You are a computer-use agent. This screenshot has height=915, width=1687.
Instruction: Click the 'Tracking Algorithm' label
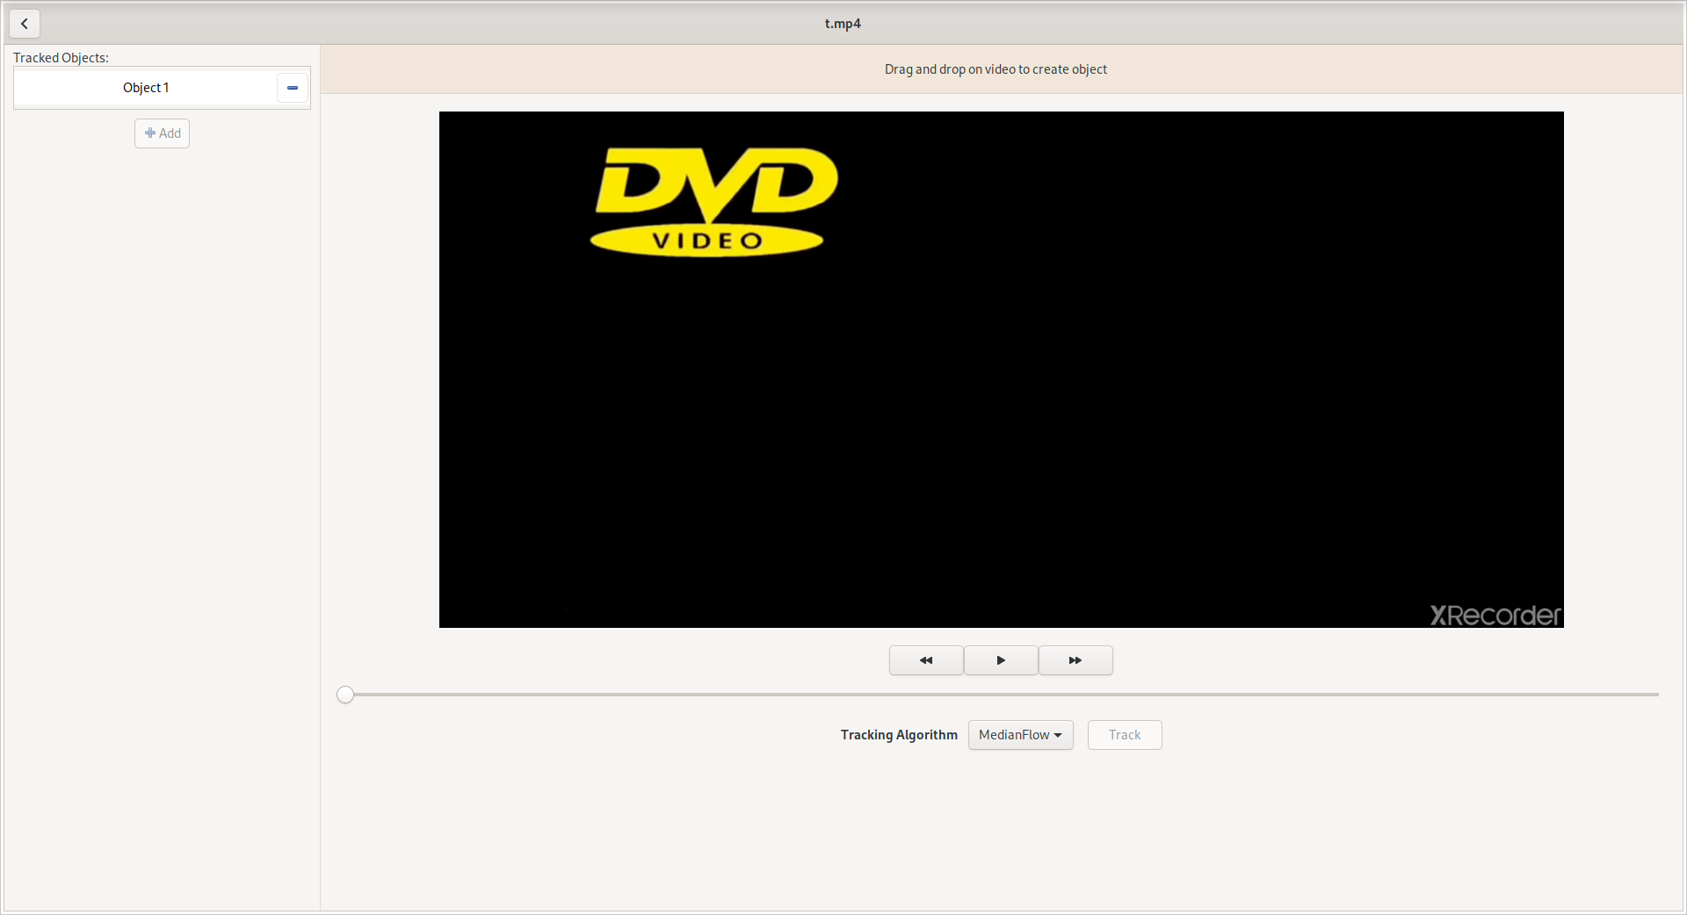click(x=899, y=735)
